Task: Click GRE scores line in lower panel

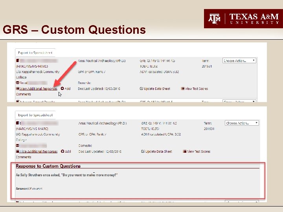Action: point(159,123)
